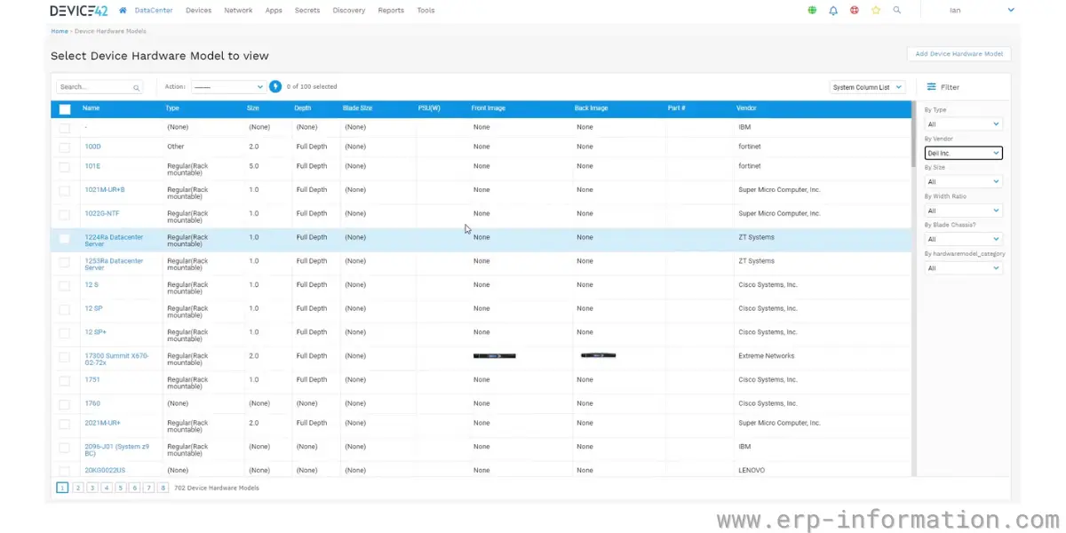This screenshot has height=533, width=1066.
Task: Tick the checkbox for 1022G-NTF
Action: coord(64,214)
